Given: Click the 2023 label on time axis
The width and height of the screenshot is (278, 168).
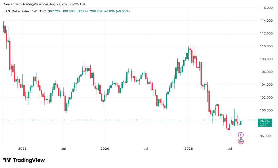Looking at the screenshot, I should (x=22, y=149).
